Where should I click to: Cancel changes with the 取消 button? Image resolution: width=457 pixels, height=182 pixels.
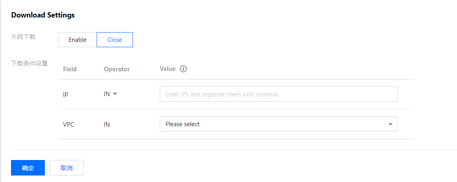click(x=66, y=168)
